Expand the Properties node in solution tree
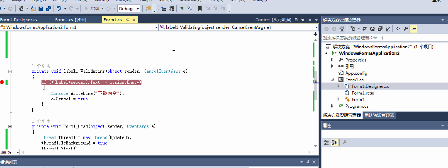Screen dimensions: 448x168 pos(332,60)
